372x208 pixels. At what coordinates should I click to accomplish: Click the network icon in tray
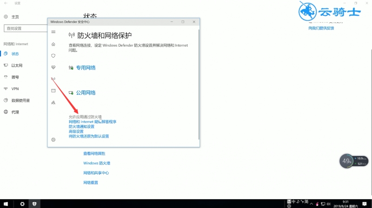323,204
